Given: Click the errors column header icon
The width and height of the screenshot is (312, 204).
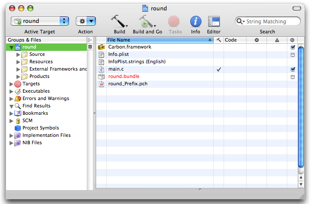Looking at the screenshot, I should coord(257,40).
